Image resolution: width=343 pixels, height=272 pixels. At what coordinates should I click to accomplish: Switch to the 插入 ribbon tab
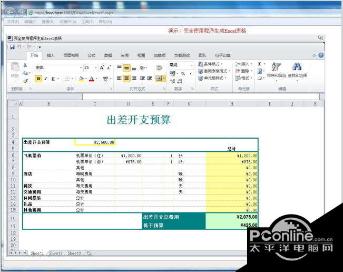51,55
